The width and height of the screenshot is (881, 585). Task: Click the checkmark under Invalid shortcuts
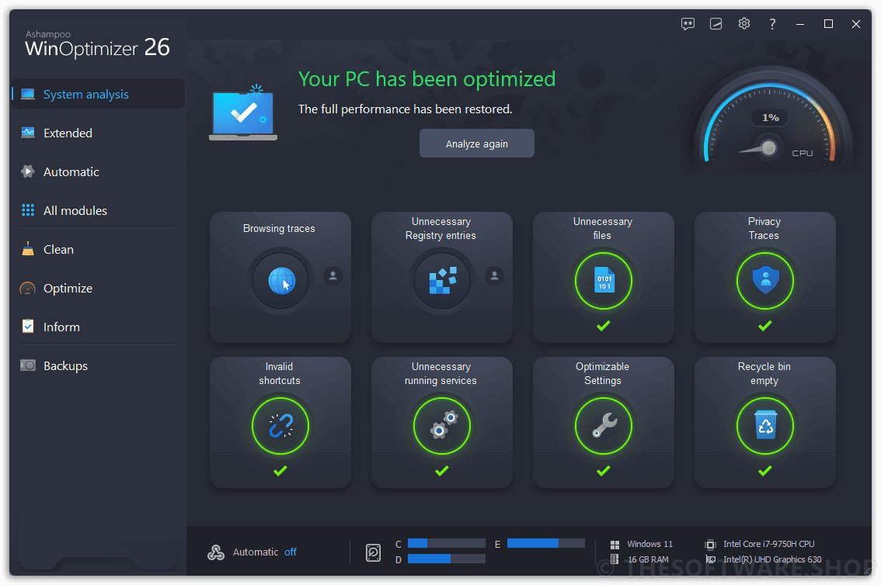pyautogui.click(x=280, y=471)
